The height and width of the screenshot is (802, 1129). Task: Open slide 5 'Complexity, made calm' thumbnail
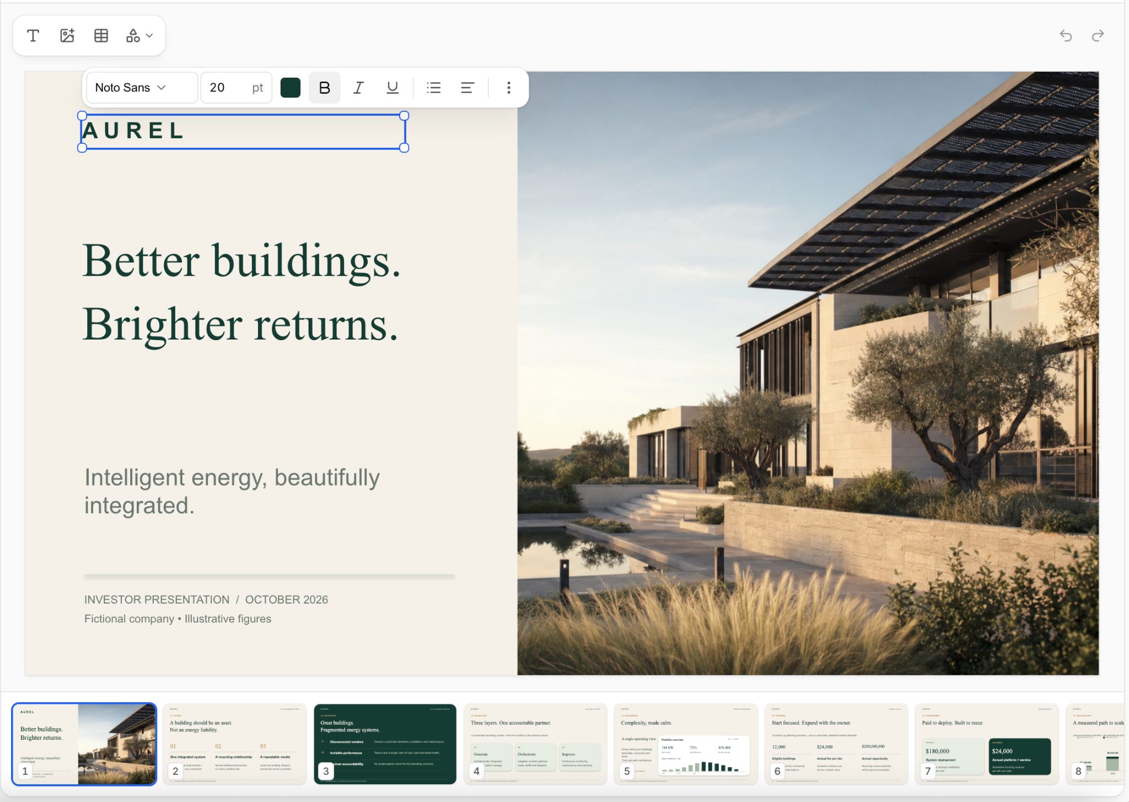pos(686,744)
